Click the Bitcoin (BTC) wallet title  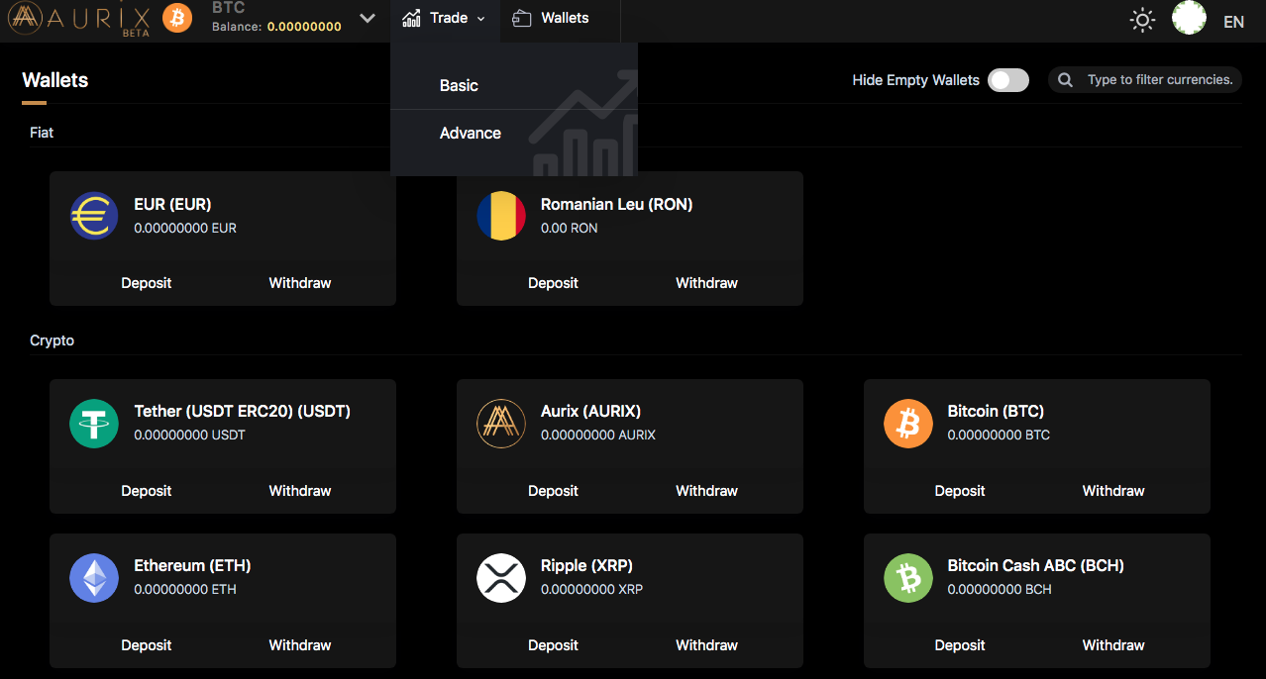click(x=996, y=411)
